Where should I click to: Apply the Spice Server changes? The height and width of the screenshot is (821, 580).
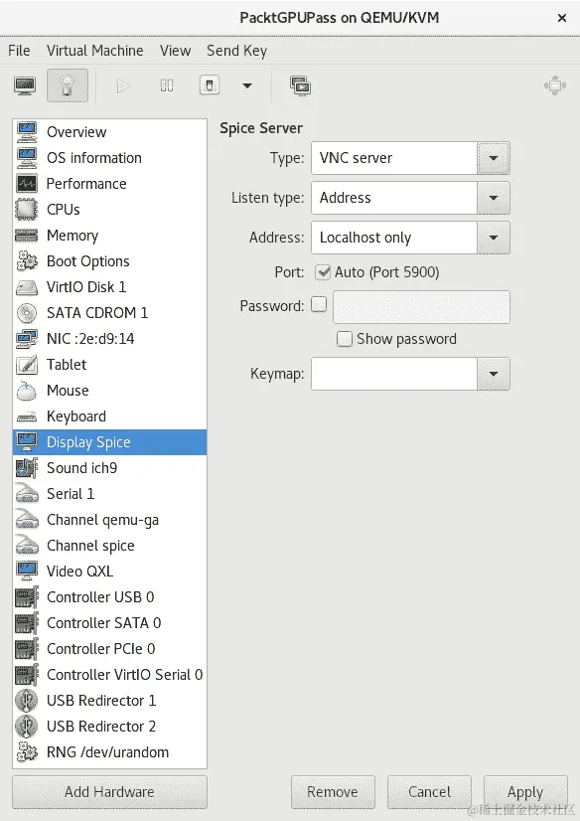point(525,792)
